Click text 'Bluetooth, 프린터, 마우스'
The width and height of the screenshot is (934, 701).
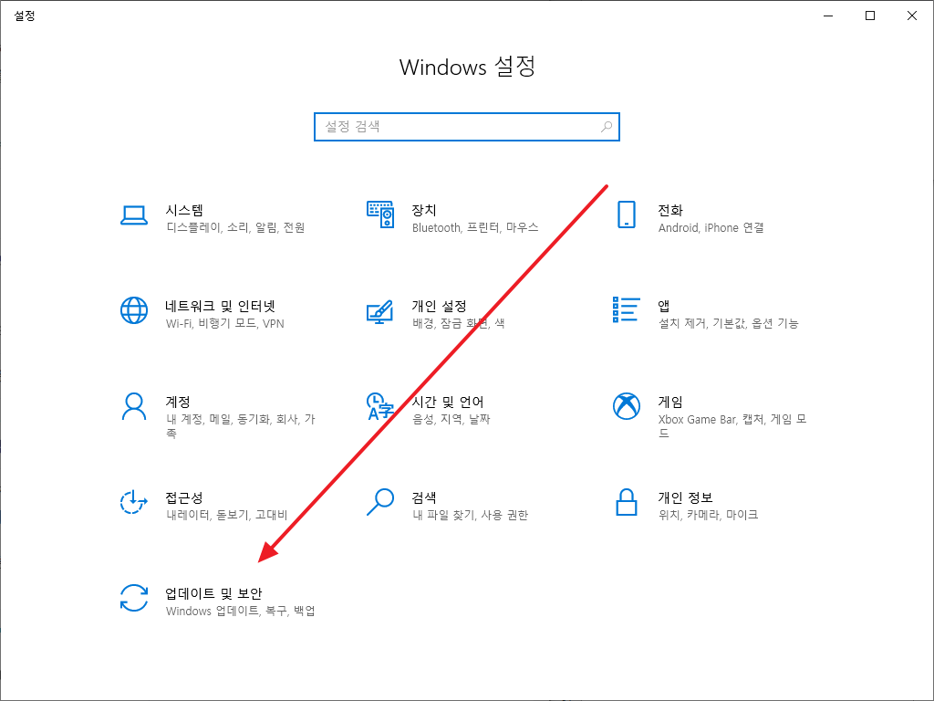(474, 227)
